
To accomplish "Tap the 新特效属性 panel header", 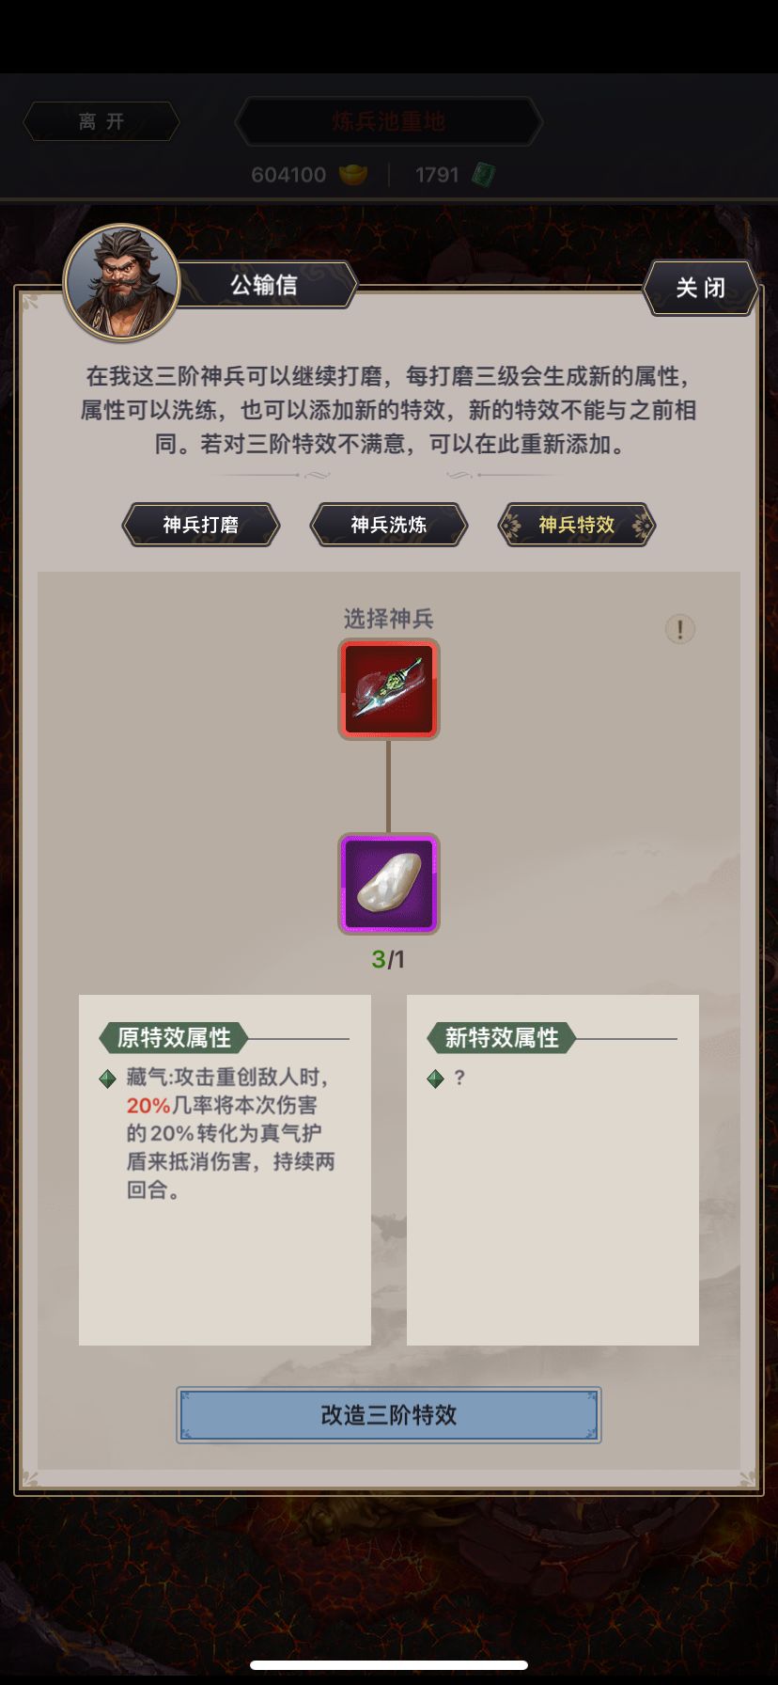I will (x=501, y=1038).
